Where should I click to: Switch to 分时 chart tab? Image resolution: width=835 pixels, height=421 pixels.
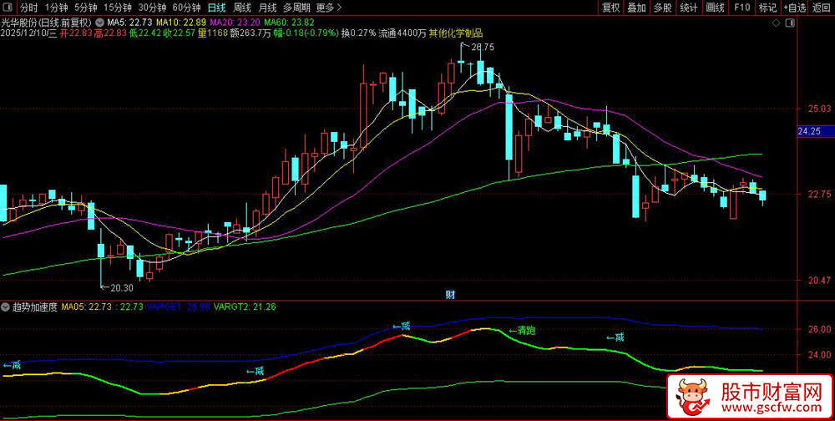coord(28,8)
